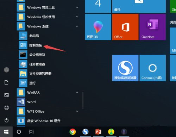Open 任务管理器 Task Manager icon

tap(23, 64)
